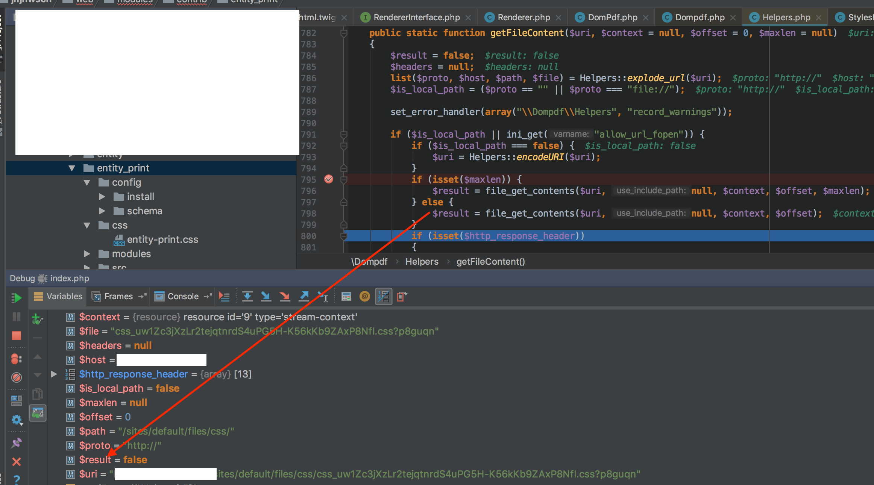Click the red Stop debugging icon
This screenshot has height=485, width=874.
(16, 335)
